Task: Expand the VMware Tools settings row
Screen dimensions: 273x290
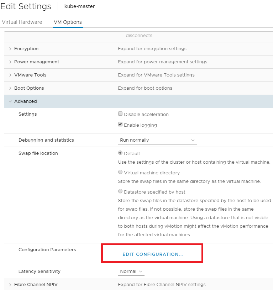Action: coord(10,75)
